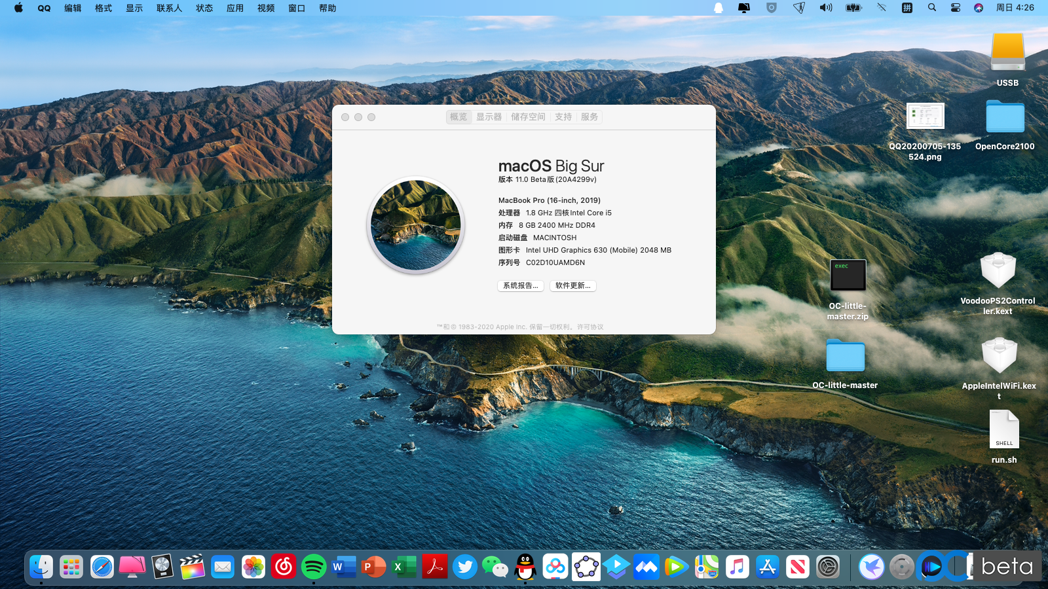Open the 联系人 menu
1048x589 pixels.
(x=169, y=8)
